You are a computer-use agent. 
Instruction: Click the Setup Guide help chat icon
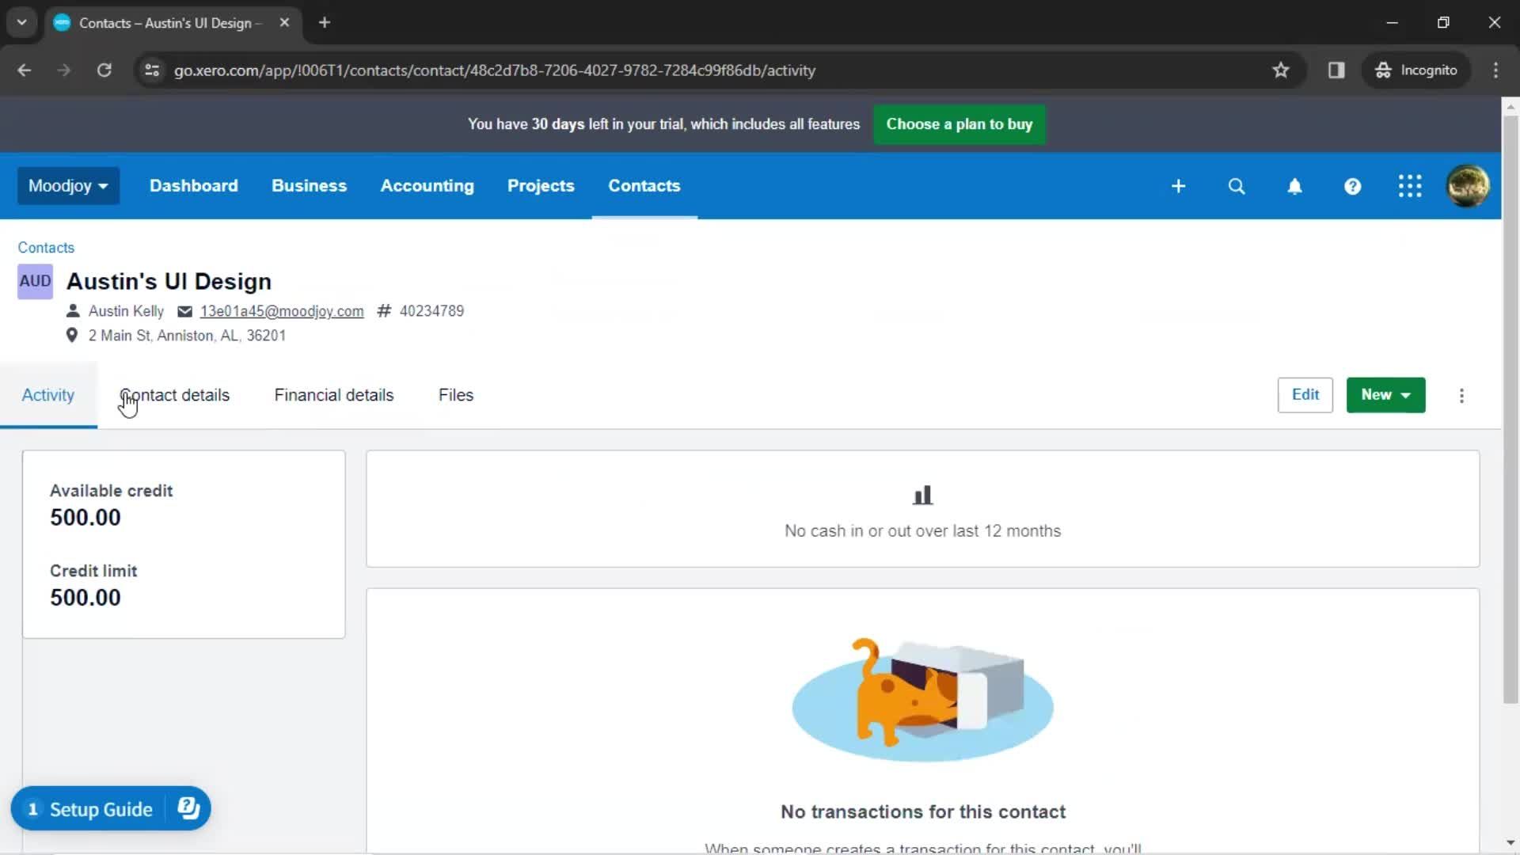pyautogui.click(x=188, y=808)
